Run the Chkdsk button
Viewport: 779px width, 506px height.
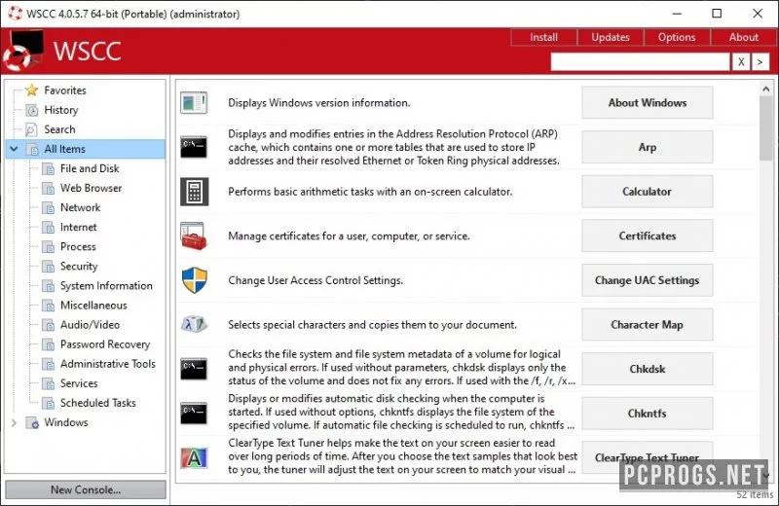click(648, 369)
